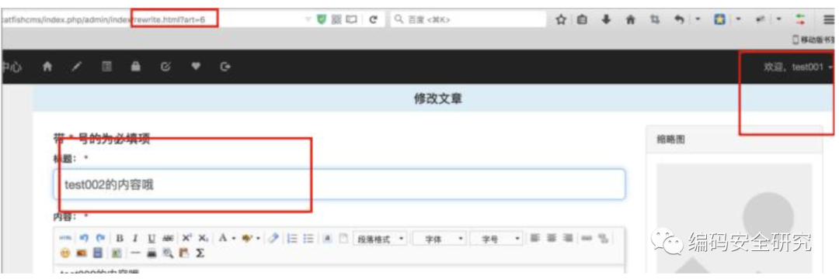The height and width of the screenshot is (279, 839).
Task: Click the Sigma formula icon in editor
Action: point(200,253)
